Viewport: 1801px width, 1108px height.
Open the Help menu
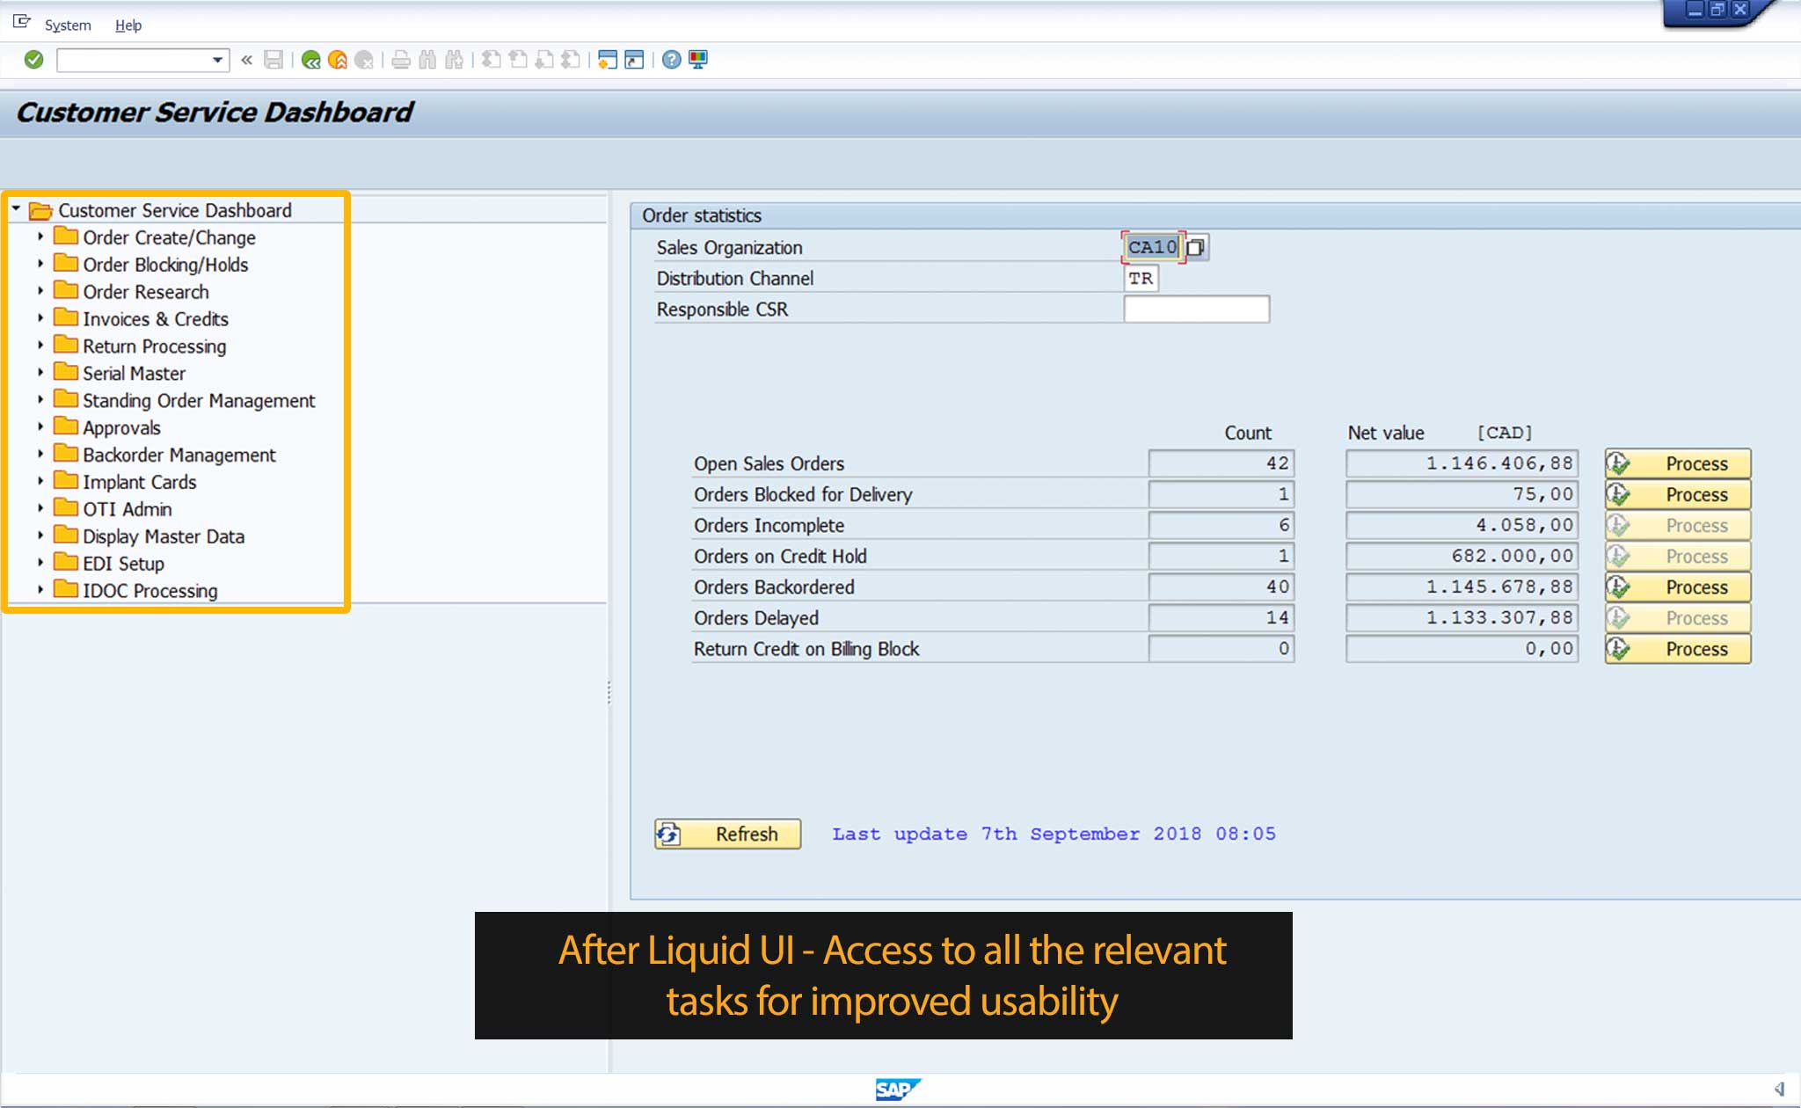[x=128, y=26]
